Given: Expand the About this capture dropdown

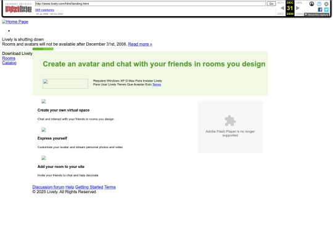Looking at the screenshot, I should click(316, 14).
